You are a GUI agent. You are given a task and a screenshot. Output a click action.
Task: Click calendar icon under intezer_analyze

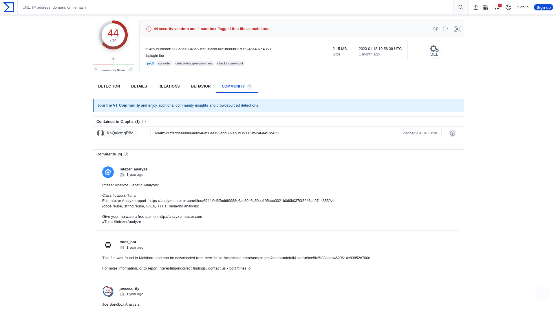(122, 175)
